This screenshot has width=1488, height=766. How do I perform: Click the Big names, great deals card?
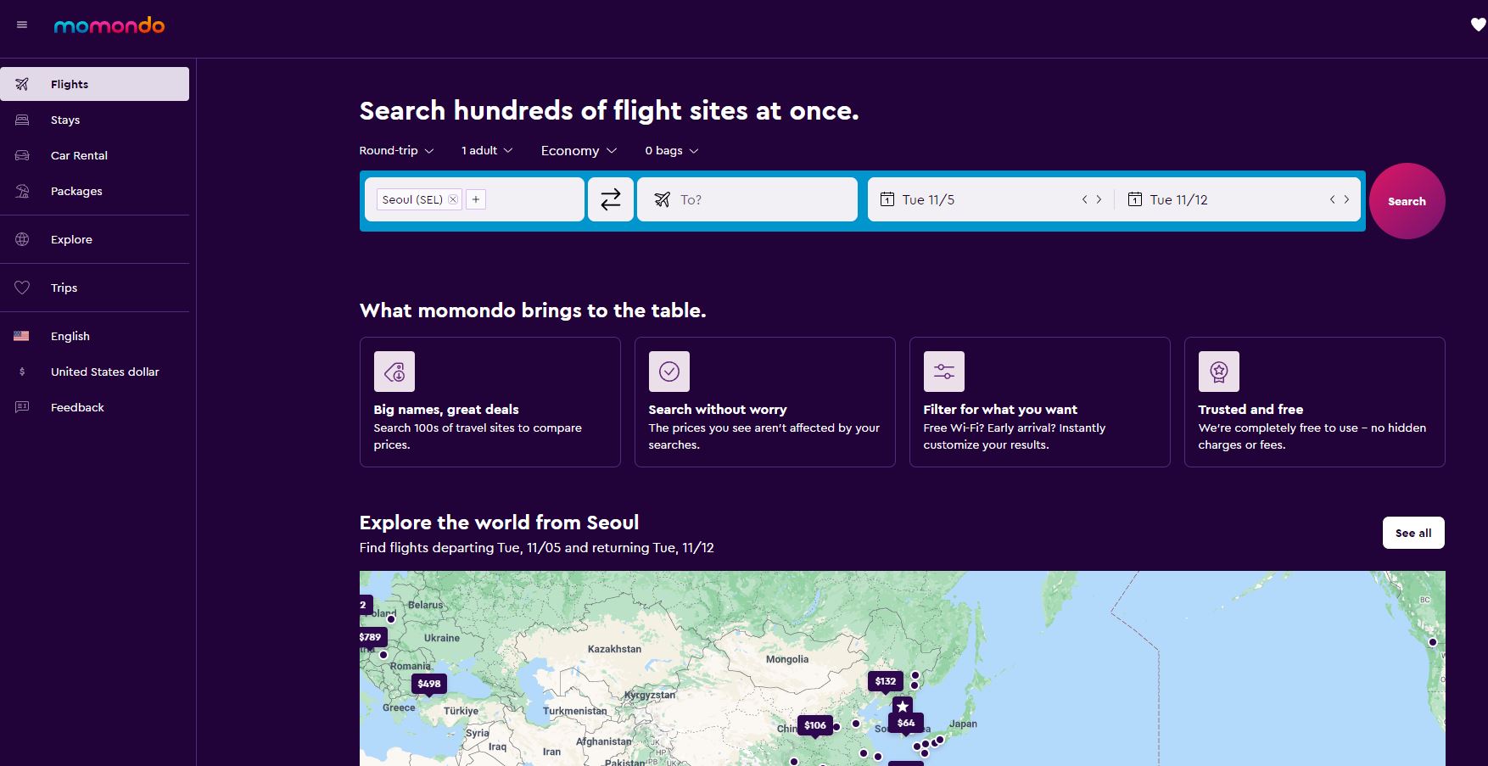[490, 402]
